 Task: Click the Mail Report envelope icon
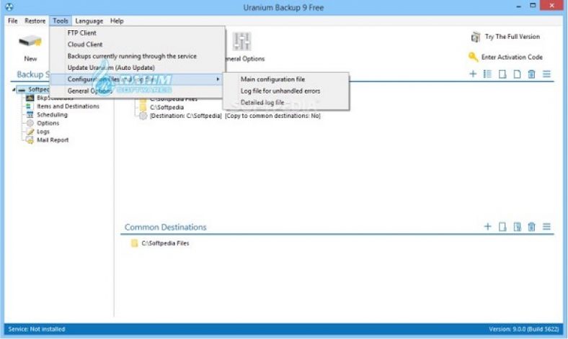(30, 140)
